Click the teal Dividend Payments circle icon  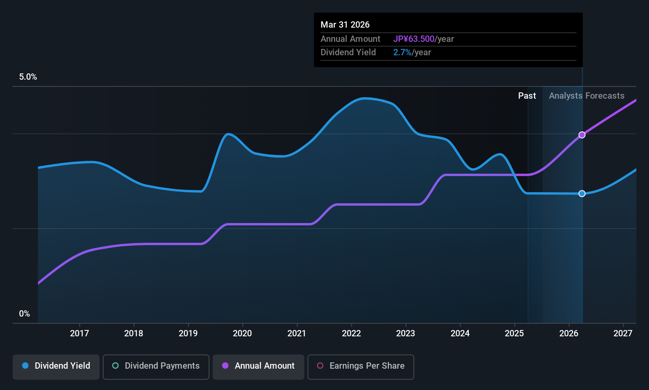115,366
